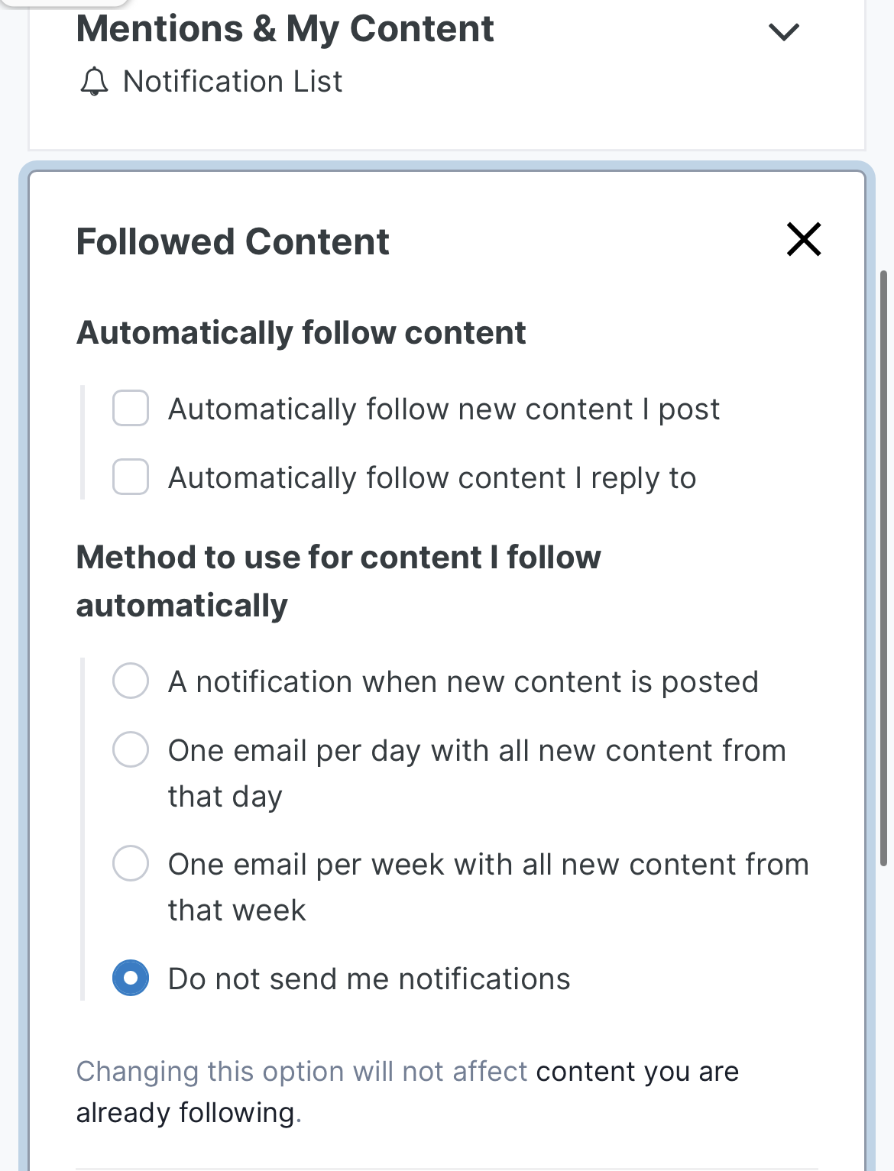This screenshot has height=1171, width=894.
Task: Click the 'Automatically follow content' subheading
Action: point(301,333)
